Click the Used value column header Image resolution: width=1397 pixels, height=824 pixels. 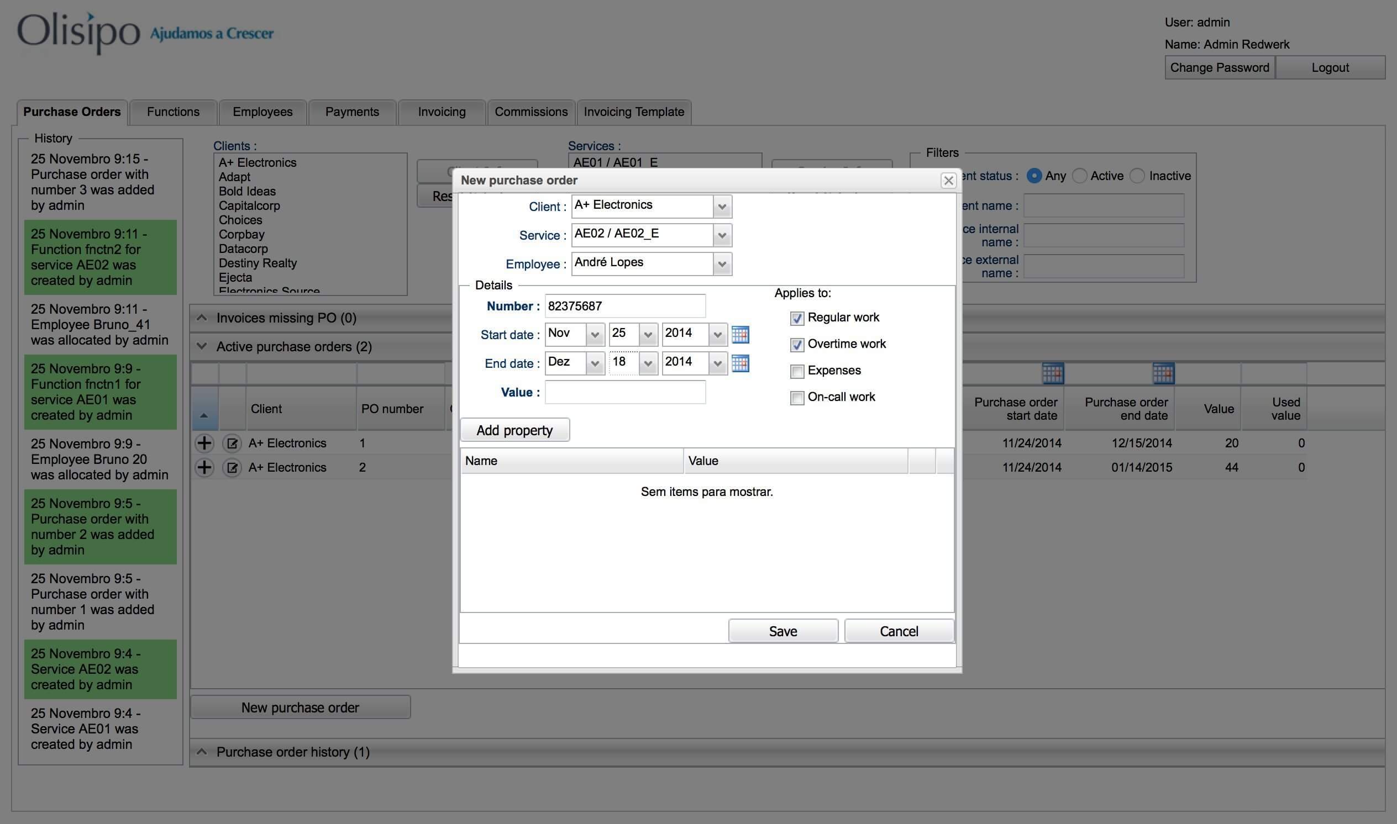1274,409
